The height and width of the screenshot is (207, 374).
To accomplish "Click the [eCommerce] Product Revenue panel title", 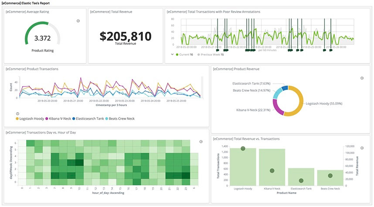I will [236, 69].
